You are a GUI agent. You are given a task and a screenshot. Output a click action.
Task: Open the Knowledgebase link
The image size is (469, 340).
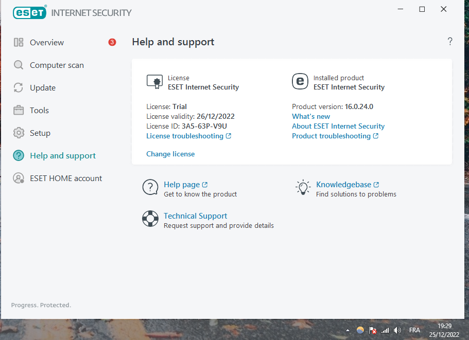click(344, 185)
